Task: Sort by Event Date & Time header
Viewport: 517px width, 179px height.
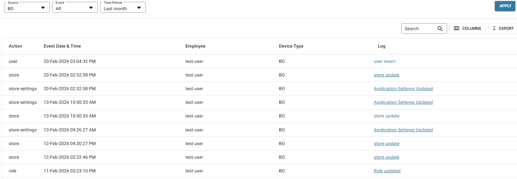Action: [62, 46]
